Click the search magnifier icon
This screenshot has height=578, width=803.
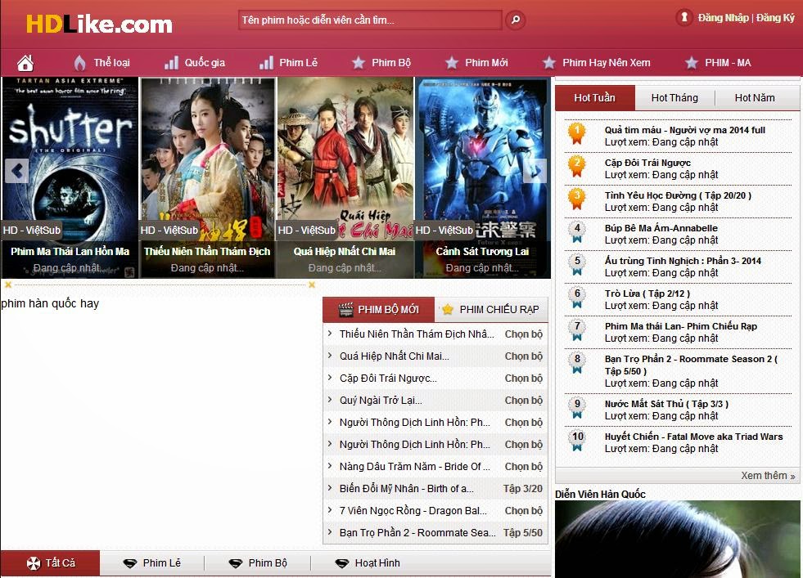coord(514,19)
